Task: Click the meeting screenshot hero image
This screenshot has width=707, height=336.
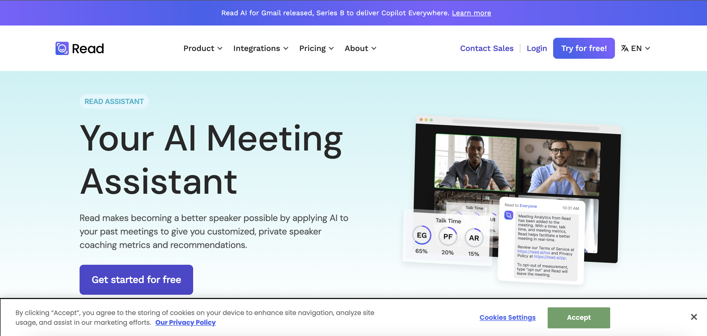Action: pyautogui.click(x=512, y=200)
